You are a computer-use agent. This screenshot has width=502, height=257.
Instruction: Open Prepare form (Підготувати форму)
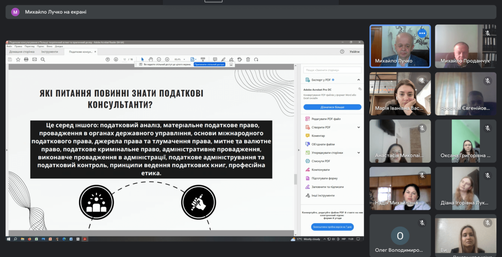(321, 178)
